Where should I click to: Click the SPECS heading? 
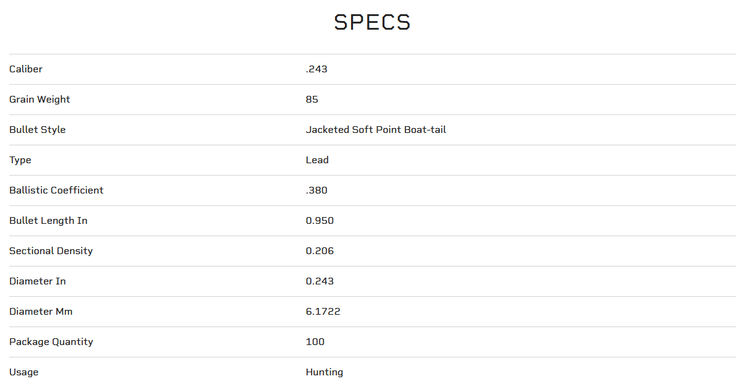[x=372, y=23]
